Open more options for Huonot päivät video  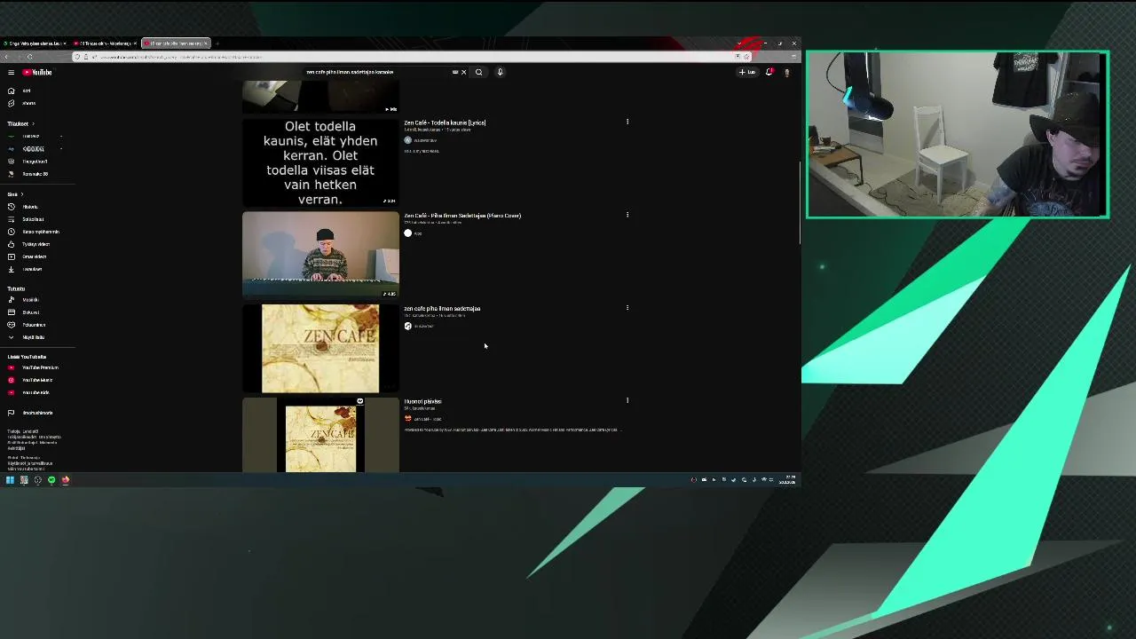pyautogui.click(x=627, y=400)
